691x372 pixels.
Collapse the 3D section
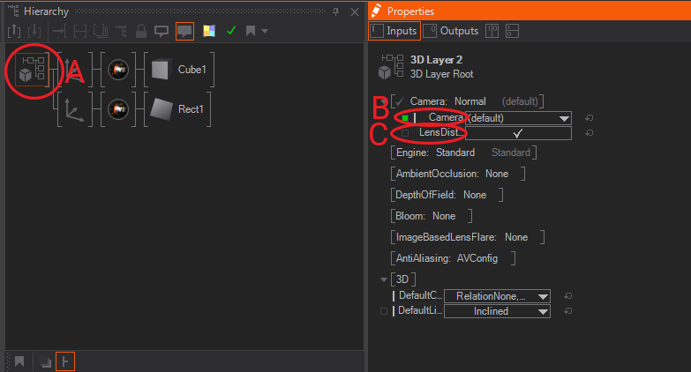point(383,279)
